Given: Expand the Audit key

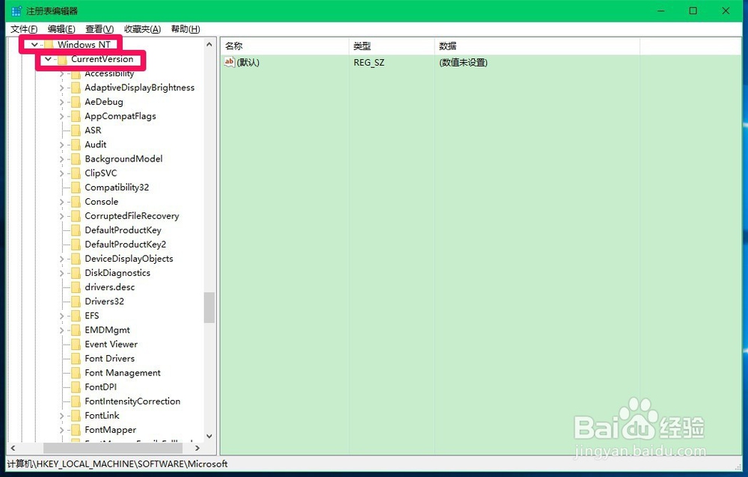Looking at the screenshot, I should [x=61, y=145].
